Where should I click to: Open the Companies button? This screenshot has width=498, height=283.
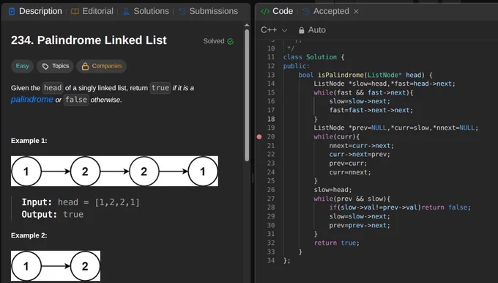102,66
